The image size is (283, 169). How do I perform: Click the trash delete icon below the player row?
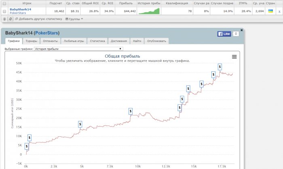pos(4,19)
